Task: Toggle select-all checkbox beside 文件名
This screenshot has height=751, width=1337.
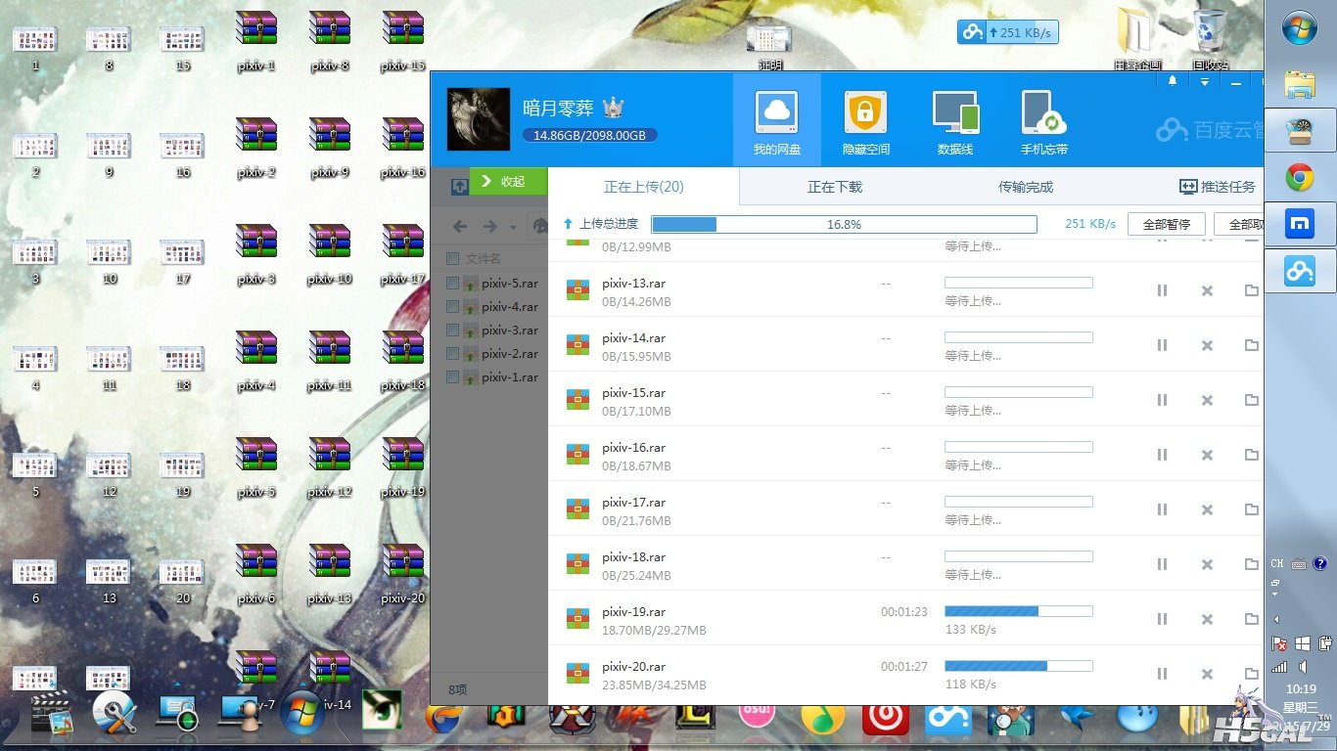Action: coord(452,259)
